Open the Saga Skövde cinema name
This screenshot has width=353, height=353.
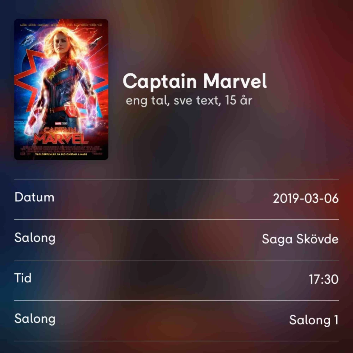point(300,239)
